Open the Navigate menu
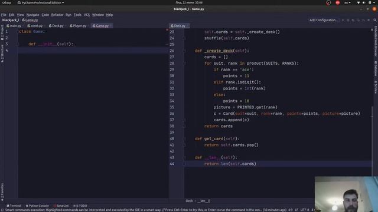This screenshot has height=212, width=378. [33, 15]
